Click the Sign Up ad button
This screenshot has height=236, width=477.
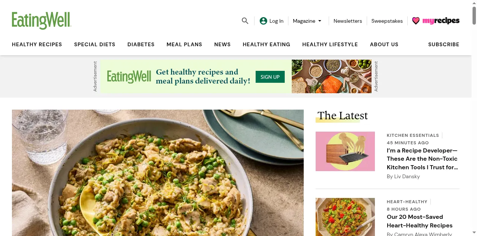coord(270,77)
